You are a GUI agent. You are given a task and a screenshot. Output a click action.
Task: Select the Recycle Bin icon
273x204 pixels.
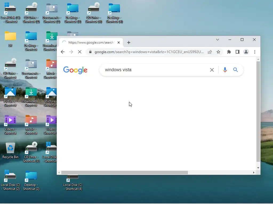click(10, 150)
